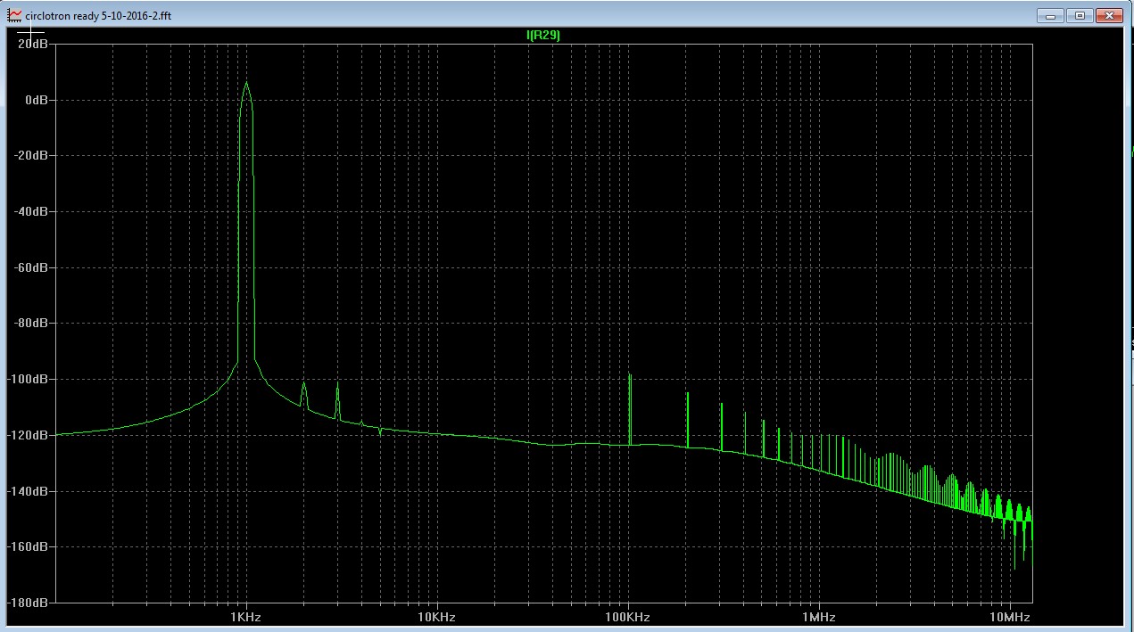Click the -180dB vertical axis label
This screenshot has height=632, width=1134.
click(28, 603)
